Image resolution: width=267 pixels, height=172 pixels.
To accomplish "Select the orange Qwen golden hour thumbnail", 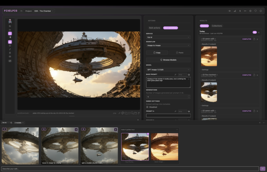I will (165, 147).
